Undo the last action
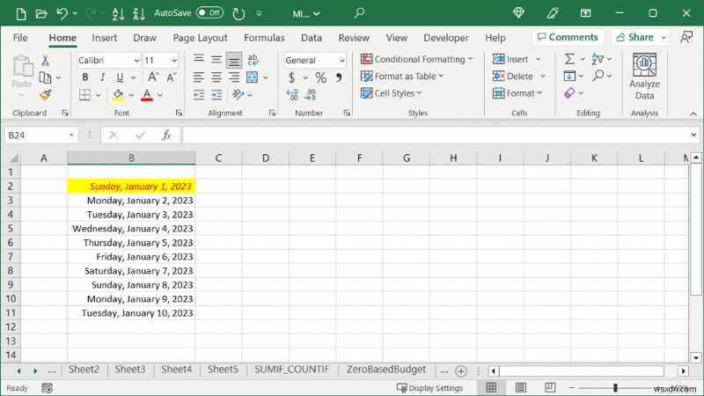This screenshot has height=396, width=704. (x=62, y=14)
